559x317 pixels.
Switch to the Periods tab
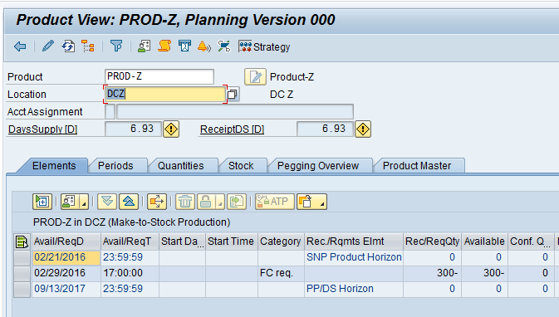[115, 166]
